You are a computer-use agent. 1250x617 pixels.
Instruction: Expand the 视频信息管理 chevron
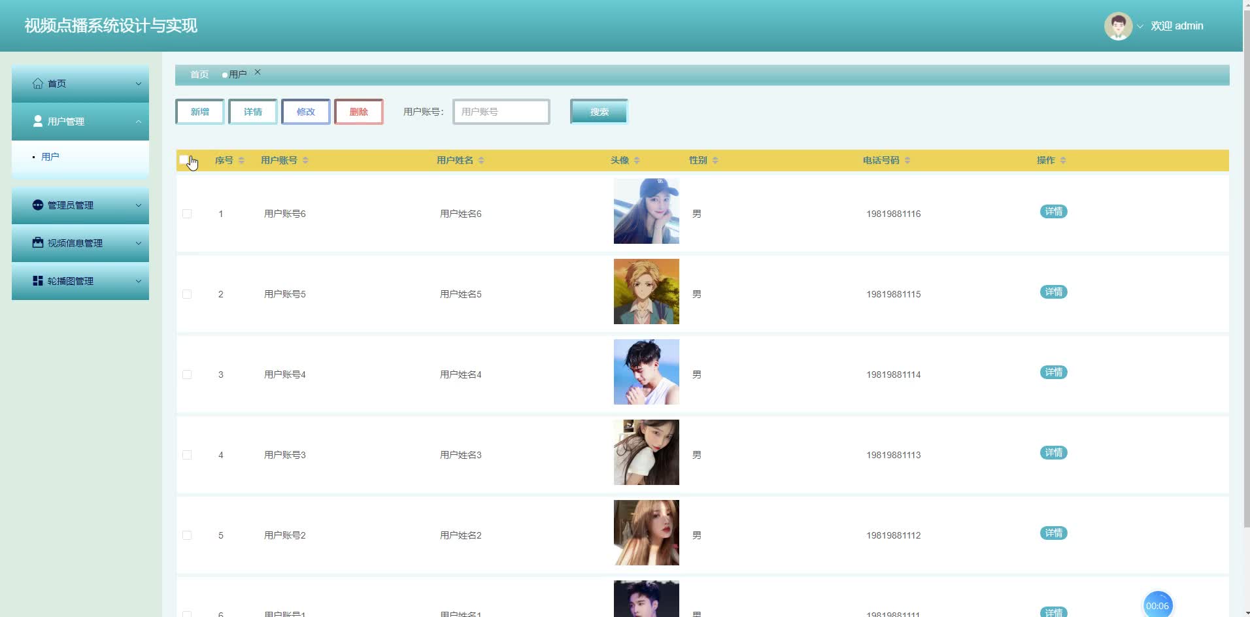pyautogui.click(x=138, y=243)
